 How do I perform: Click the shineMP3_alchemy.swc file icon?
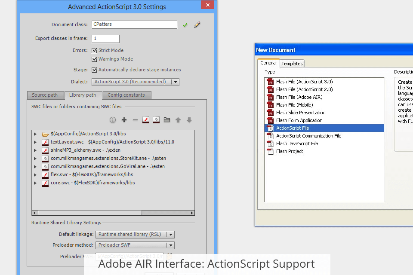coord(45,150)
